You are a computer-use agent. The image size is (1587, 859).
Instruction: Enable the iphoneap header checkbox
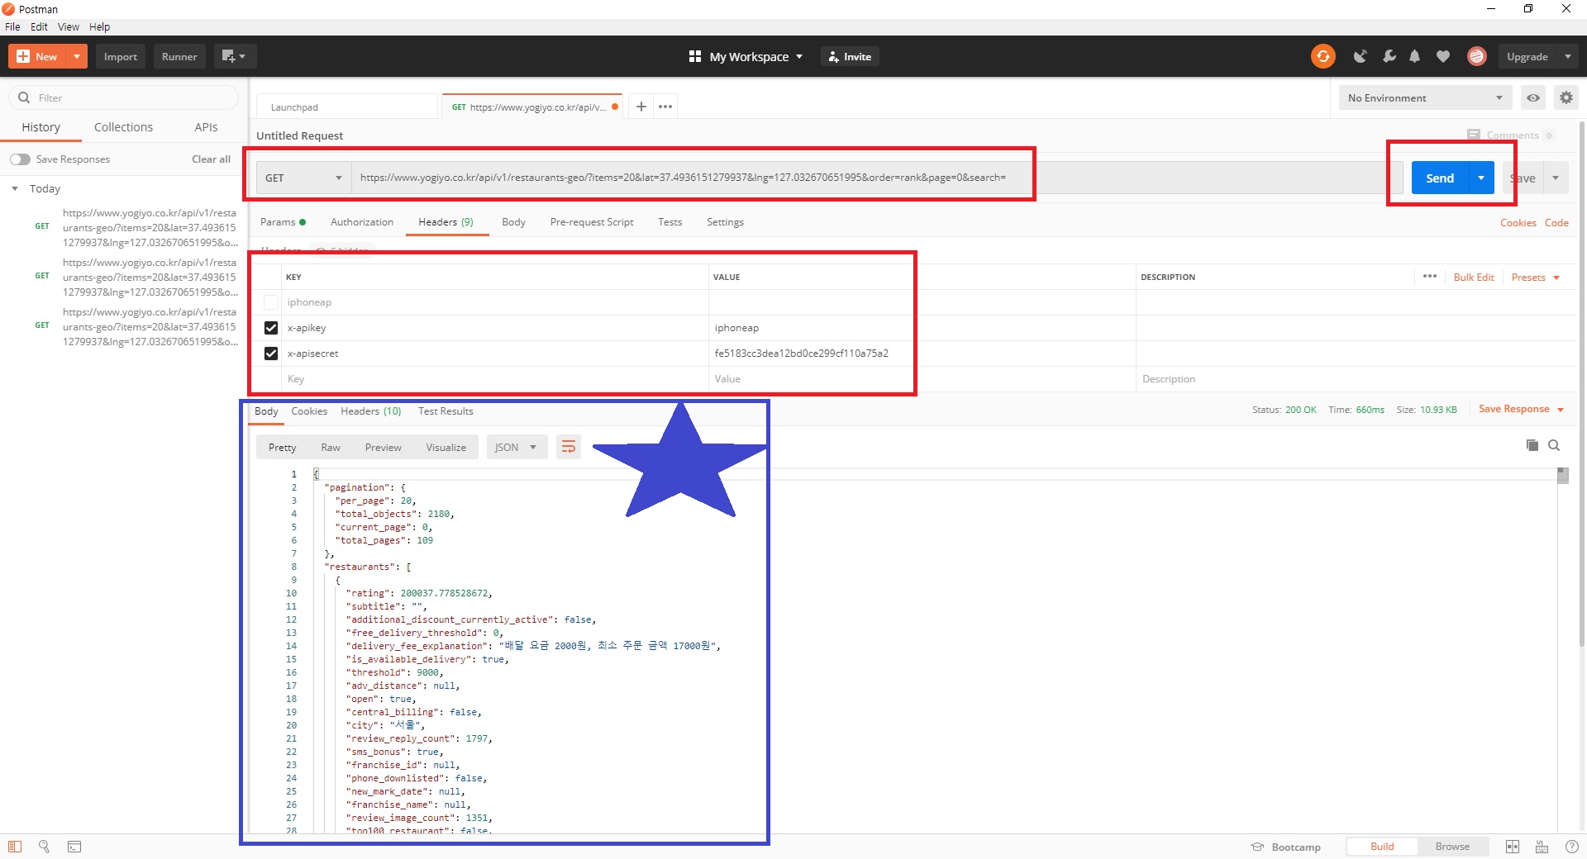coord(270,302)
